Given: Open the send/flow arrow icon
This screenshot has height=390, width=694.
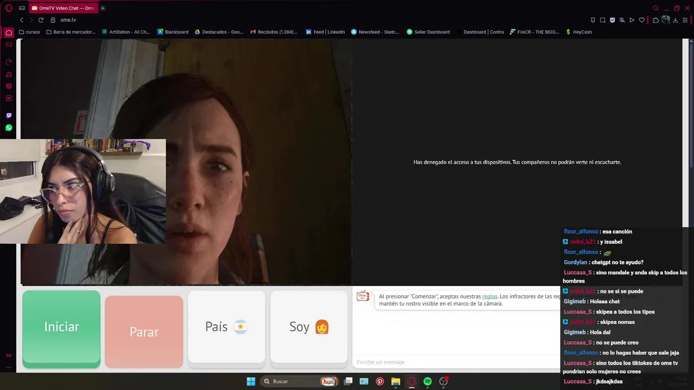Looking at the screenshot, I should [632, 20].
